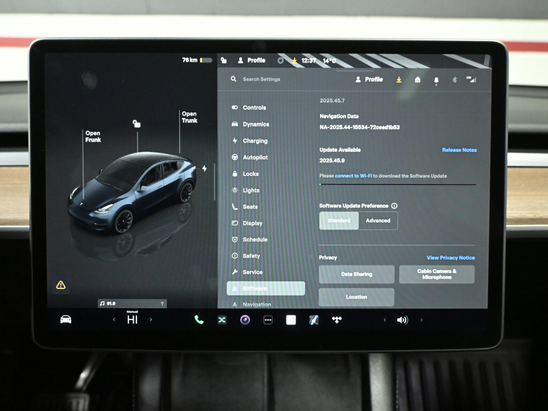Tap the car controls icon in bottom bar
548x411 pixels.
[66, 319]
